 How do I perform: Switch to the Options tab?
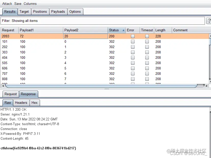click(75, 11)
